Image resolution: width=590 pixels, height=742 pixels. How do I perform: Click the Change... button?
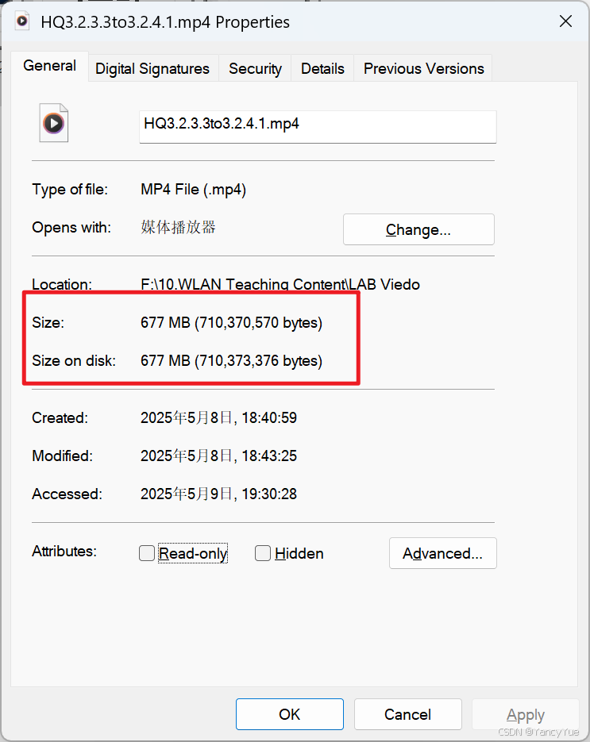click(418, 229)
